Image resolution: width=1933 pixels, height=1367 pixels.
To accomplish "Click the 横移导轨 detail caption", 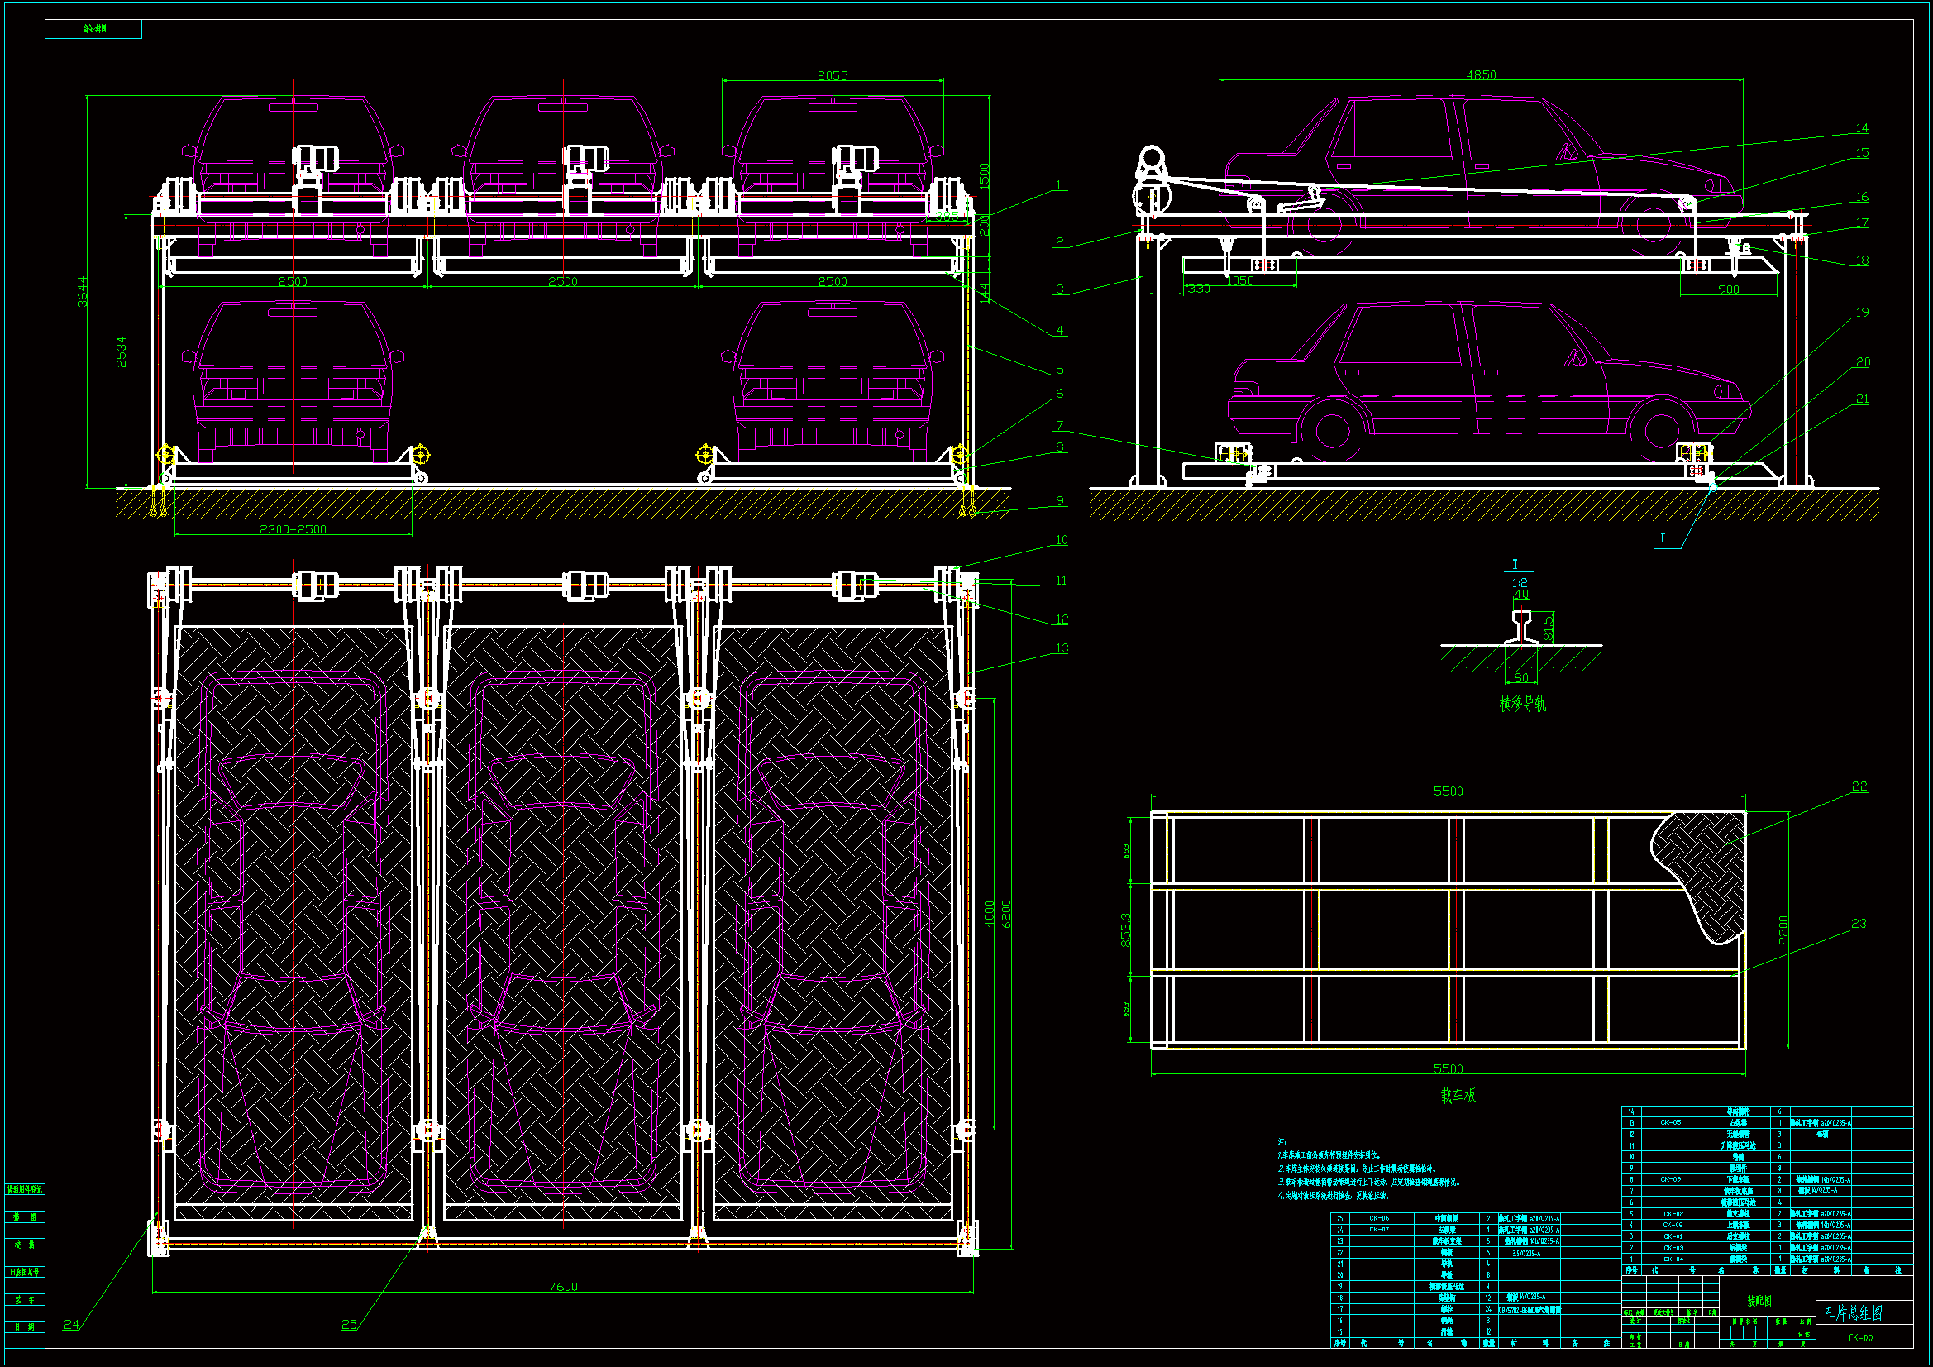I will 1522,703.
